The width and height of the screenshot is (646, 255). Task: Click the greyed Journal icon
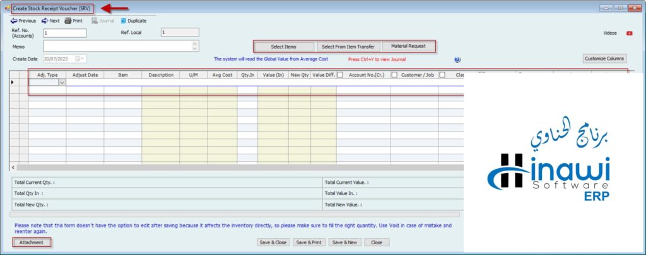coord(95,21)
